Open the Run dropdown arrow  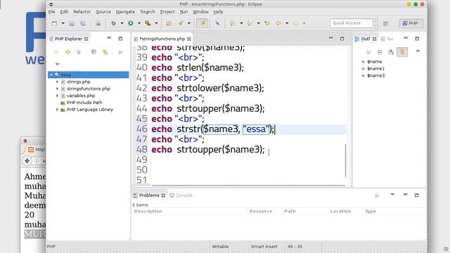139,23
